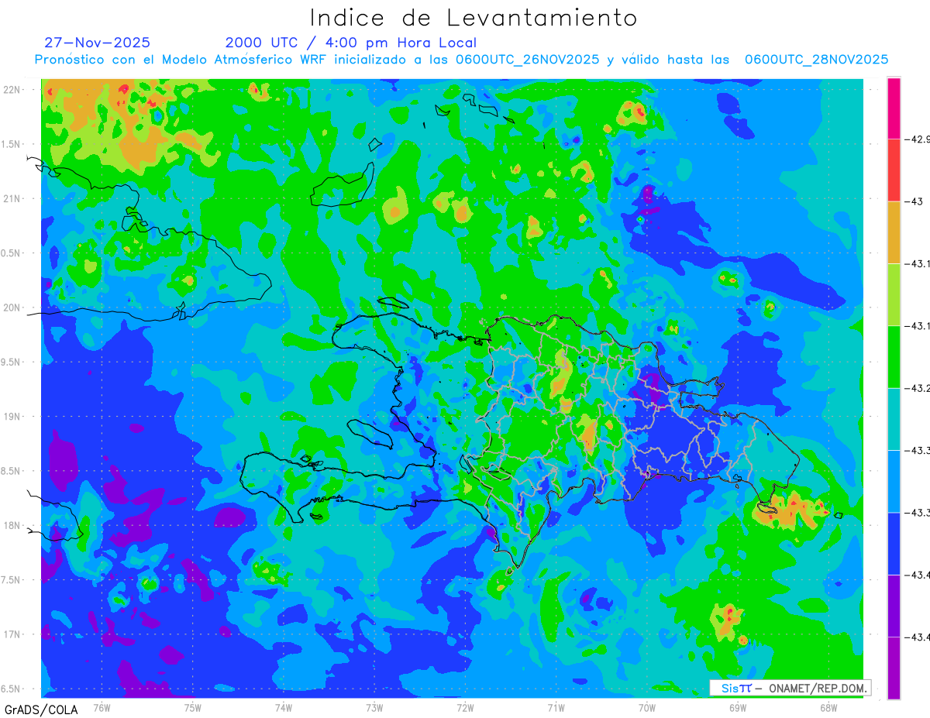The height and width of the screenshot is (718, 930).
Task: Pick the yellow-green swatch in the color scale
Action: click(894, 294)
